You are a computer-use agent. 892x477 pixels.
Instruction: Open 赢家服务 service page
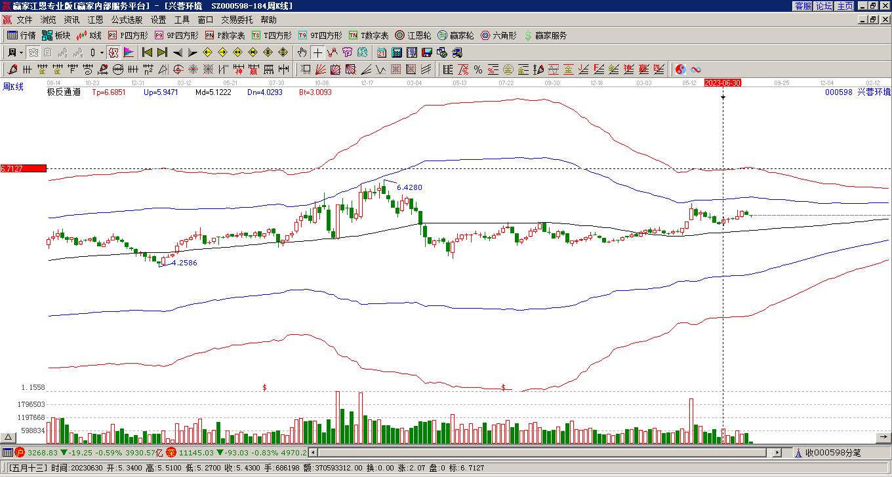pyautogui.click(x=545, y=35)
